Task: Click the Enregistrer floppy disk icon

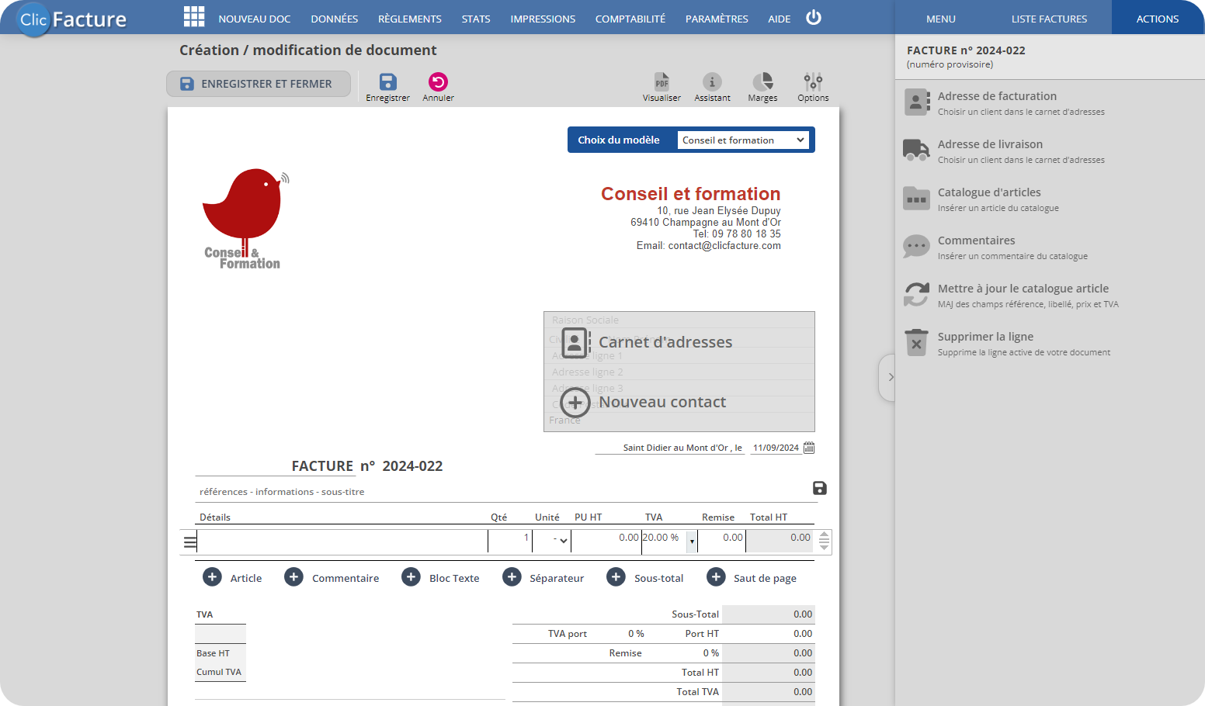Action: pos(388,81)
